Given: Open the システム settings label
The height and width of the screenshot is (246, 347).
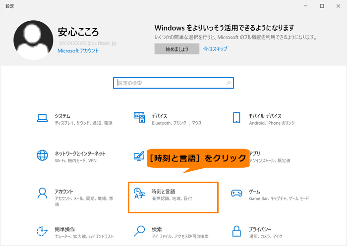Looking at the screenshot, I should [x=62, y=116].
